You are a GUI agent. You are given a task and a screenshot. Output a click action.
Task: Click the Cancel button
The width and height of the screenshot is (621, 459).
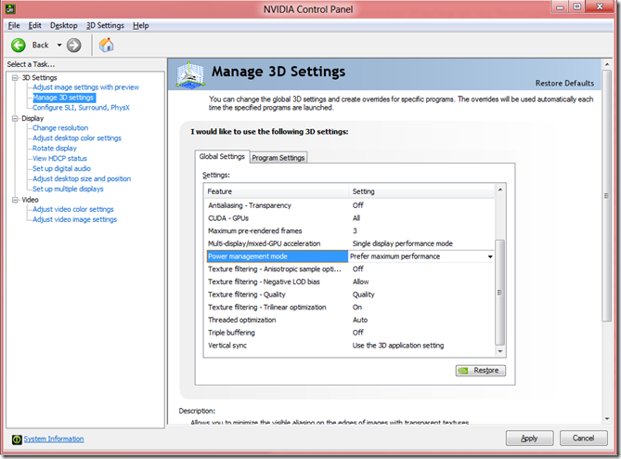(x=583, y=438)
